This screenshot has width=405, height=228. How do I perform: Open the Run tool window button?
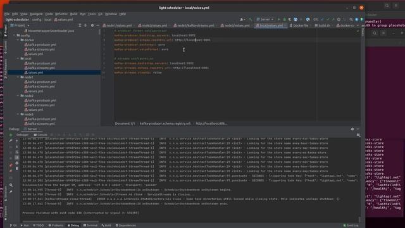pos(25,225)
